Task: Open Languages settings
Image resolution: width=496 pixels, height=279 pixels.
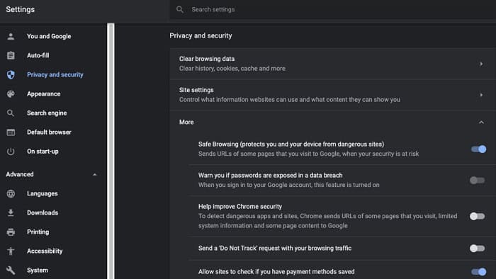Action: pos(43,193)
